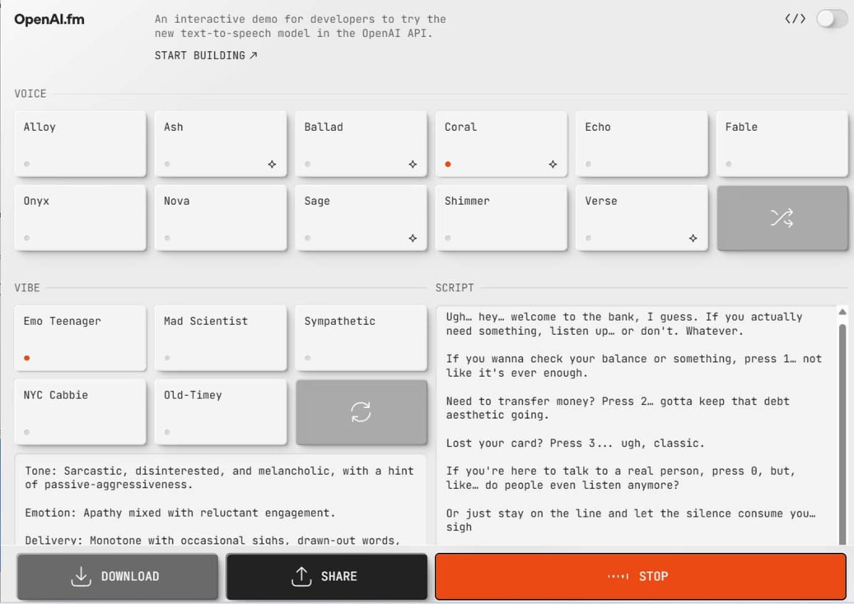
Task: Click into the script text area
Action: pos(637,426)
